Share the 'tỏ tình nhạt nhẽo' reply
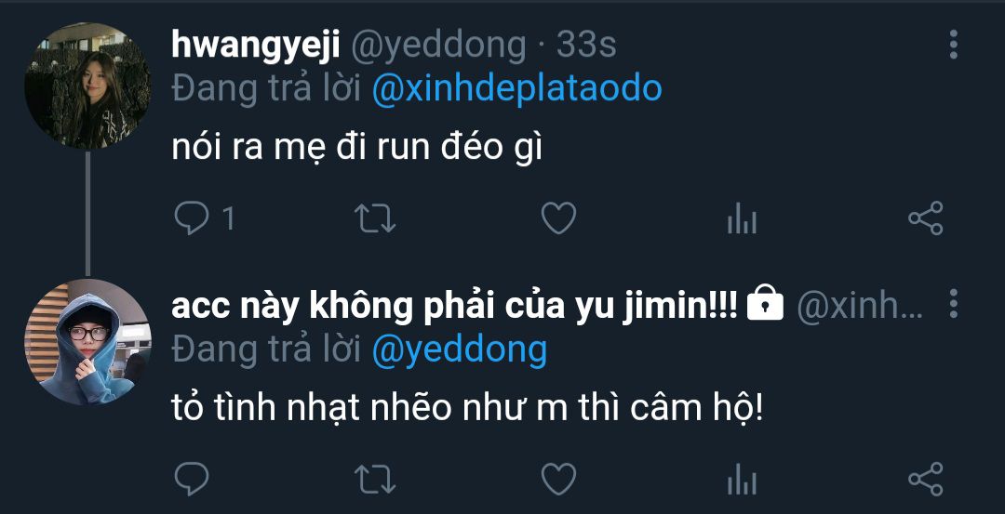 (x=926, y=479)
